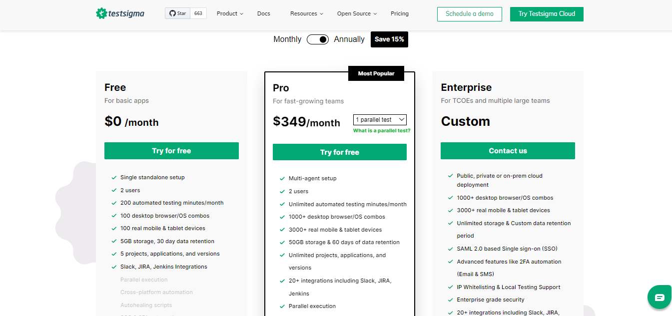Click the Save 15% badge
Viewport: 672px width, 316px height.
click(x=389, y=39)
